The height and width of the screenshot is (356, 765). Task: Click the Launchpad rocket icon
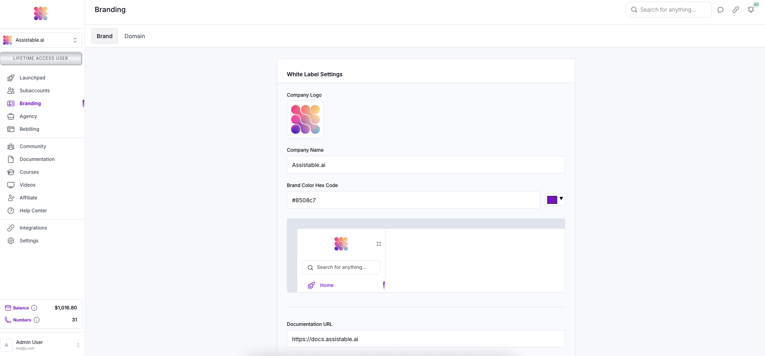pos(11,78)
